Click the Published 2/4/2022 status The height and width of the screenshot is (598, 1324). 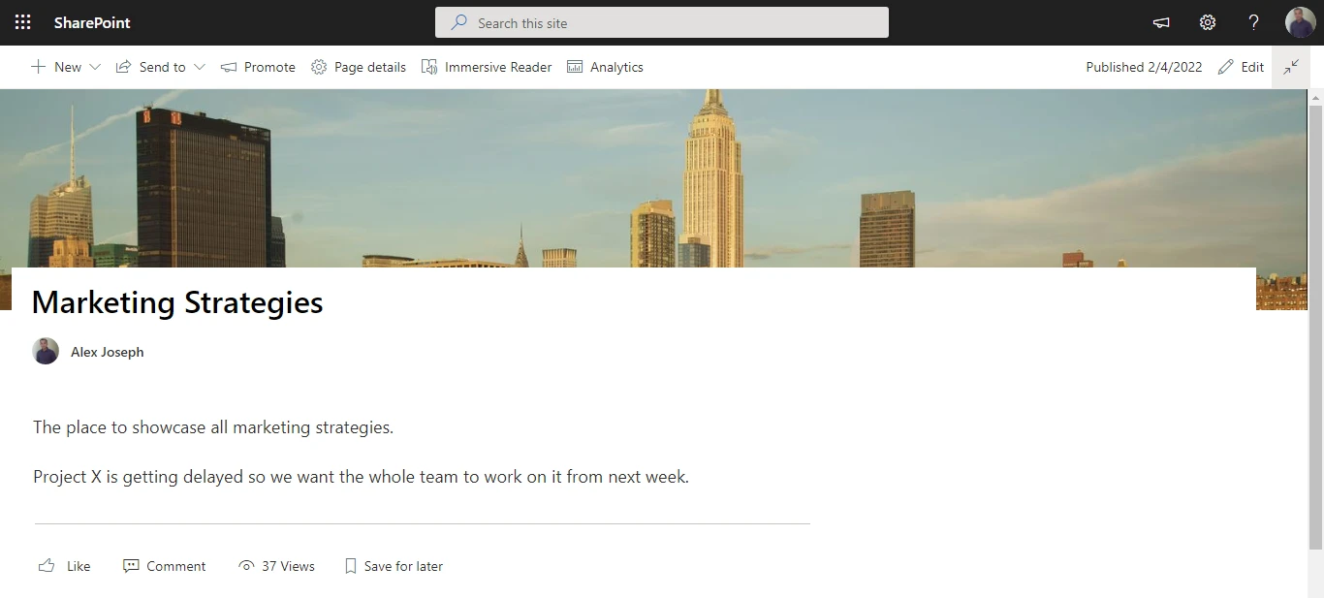[x=1144, y=67]
